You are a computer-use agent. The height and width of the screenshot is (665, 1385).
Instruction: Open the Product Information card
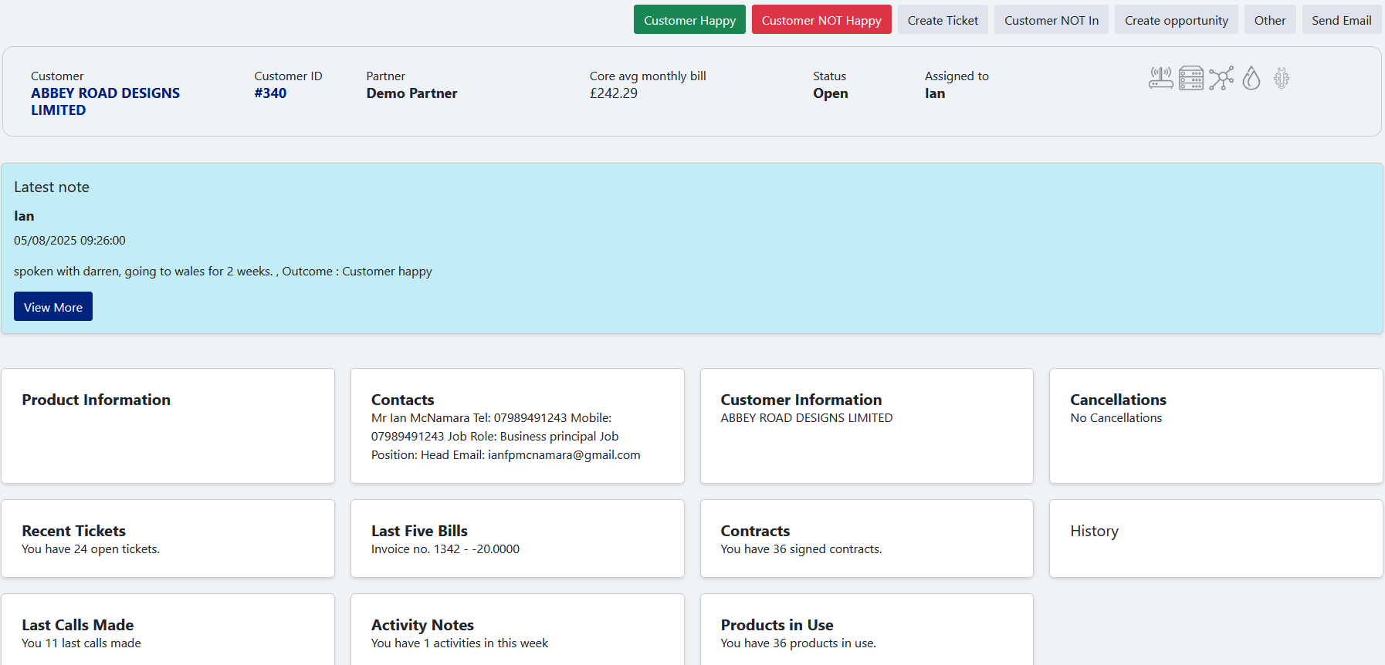point(168,426)
